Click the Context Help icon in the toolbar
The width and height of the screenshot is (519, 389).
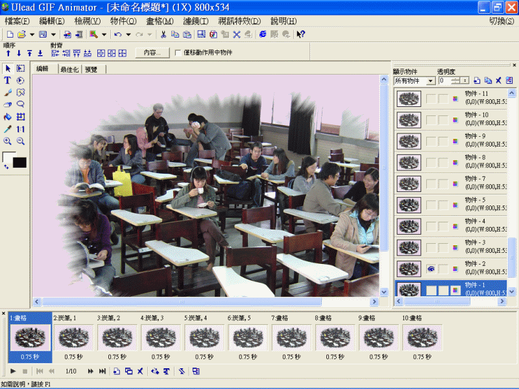pyautogui.click(x=300, y=34)
